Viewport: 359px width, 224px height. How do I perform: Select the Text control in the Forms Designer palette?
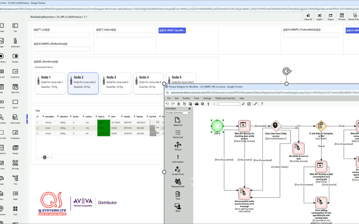pyautogui.click(x=15, y=27)
